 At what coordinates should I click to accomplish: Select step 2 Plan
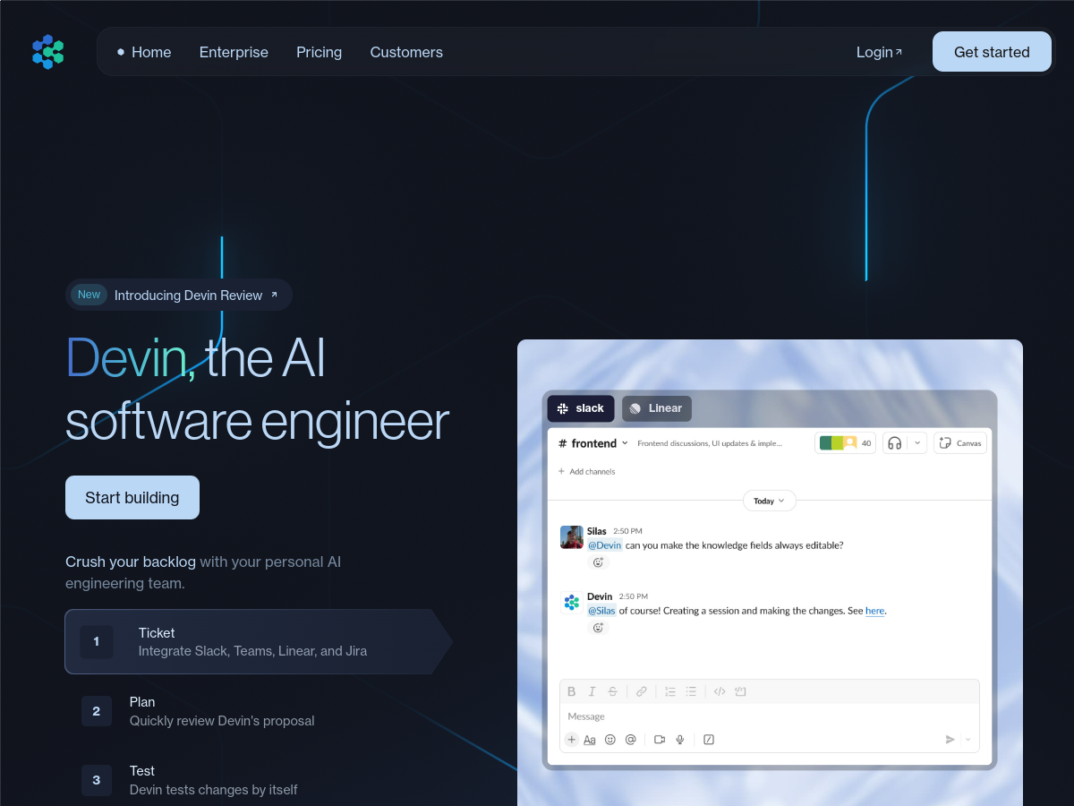(x=258, y=711)
